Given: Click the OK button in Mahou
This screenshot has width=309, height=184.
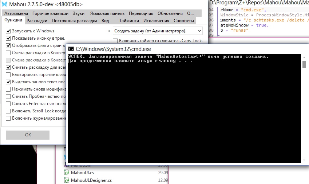Looking at the screenshot, I should point(28,135).
